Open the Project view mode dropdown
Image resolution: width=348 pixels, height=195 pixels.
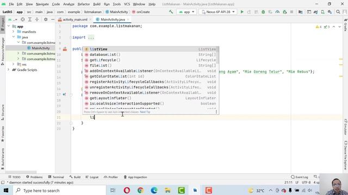[x=13, y=19]
